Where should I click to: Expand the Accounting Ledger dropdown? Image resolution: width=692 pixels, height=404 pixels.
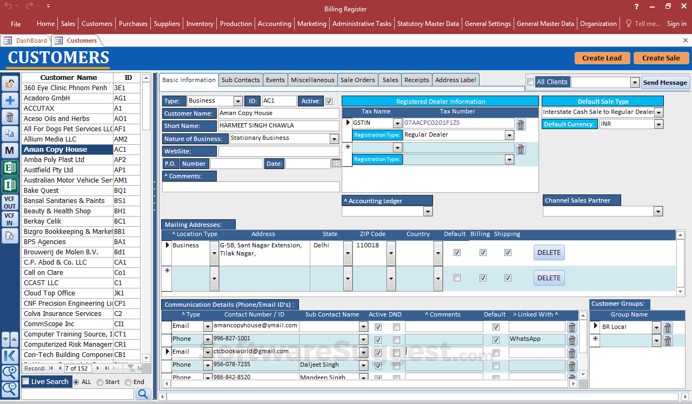click(x=428, y=211)
